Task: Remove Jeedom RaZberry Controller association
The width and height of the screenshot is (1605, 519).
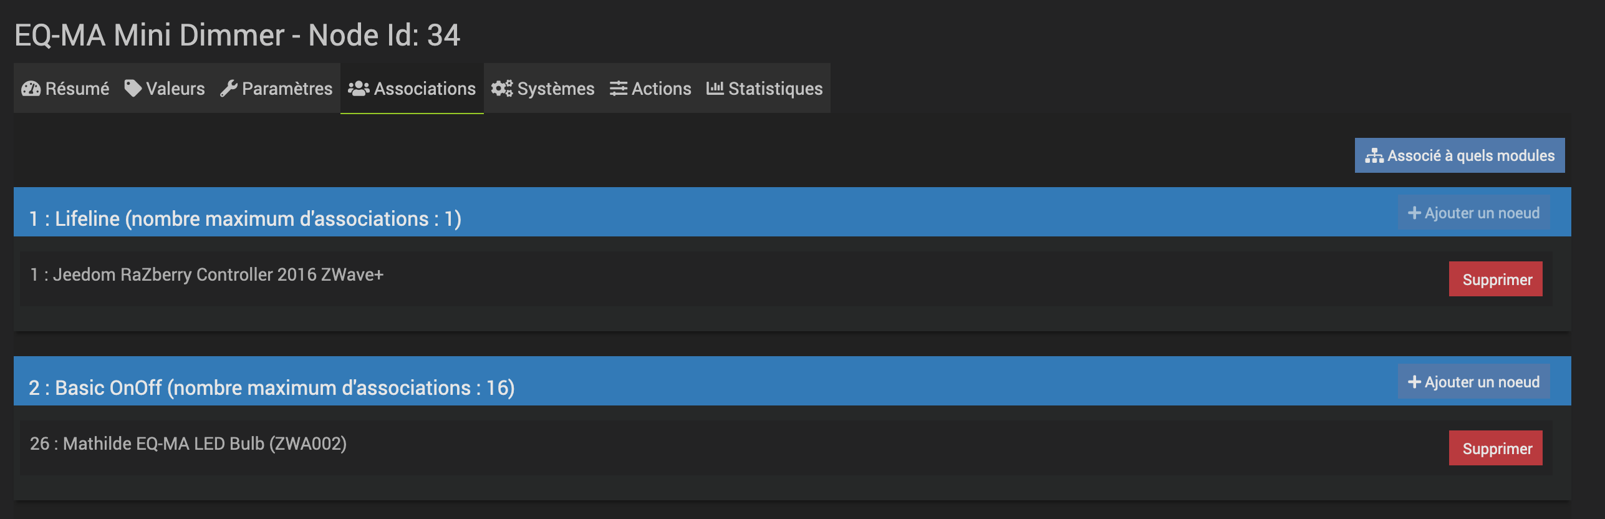Action: click(x=1496, y=279)
